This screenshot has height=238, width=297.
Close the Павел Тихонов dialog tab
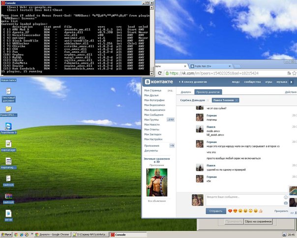[237, 100]
